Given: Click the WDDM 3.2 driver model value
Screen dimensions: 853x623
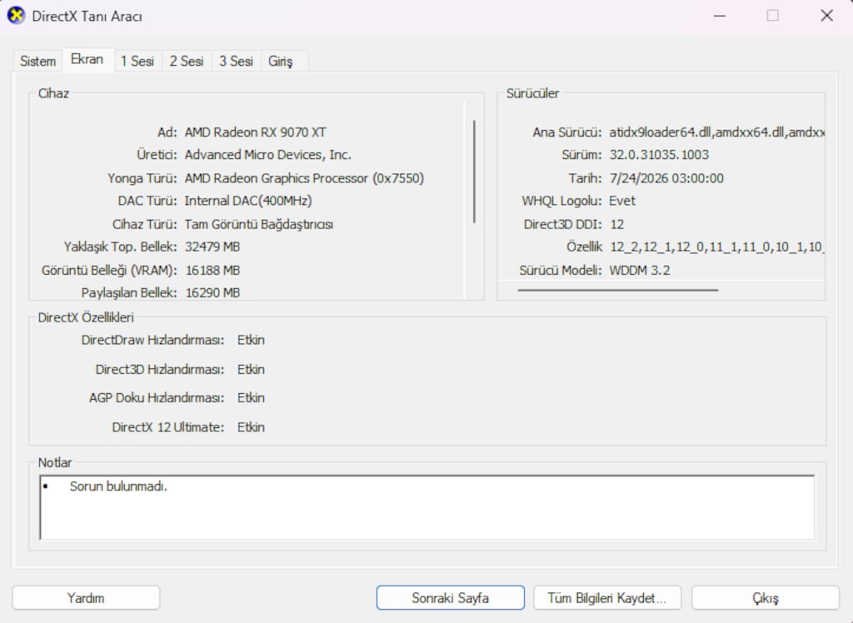Looking at the screenshot, I should (x=640, y=271).
